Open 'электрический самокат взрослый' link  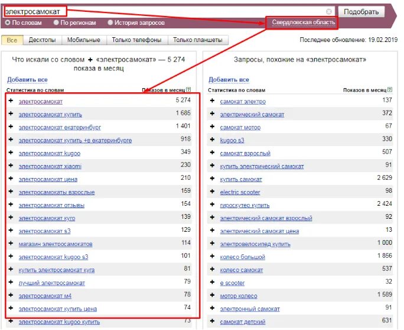(x=266, y=218)
